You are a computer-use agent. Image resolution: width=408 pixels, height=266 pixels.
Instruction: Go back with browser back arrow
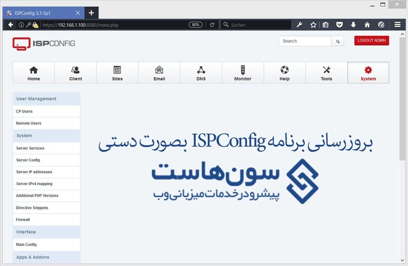10,25
